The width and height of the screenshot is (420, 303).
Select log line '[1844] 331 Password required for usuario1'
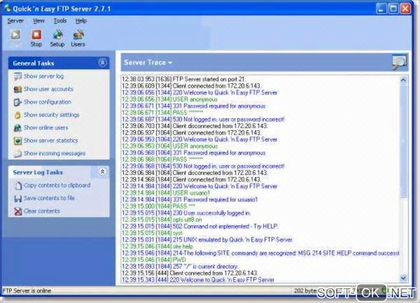tap(190, 200)
